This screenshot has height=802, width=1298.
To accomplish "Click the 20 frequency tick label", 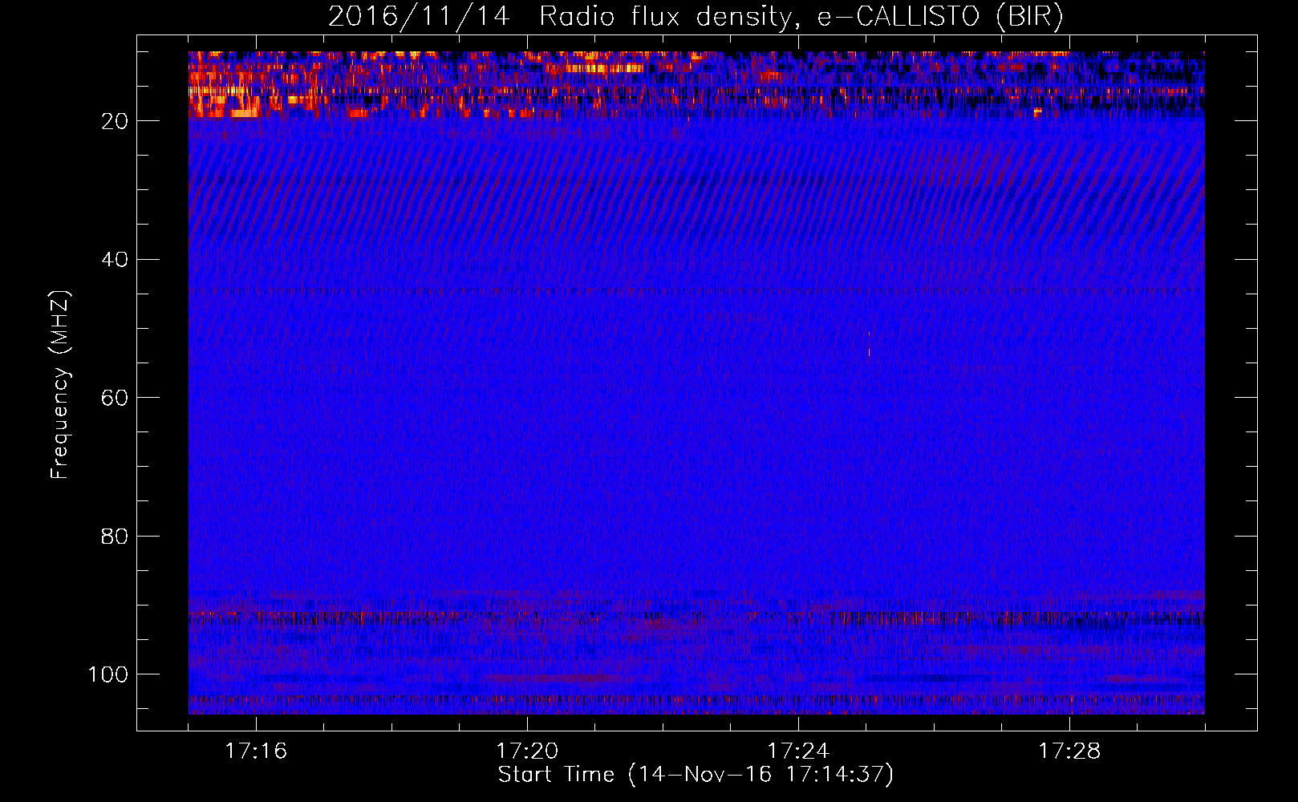I will click(x=116, y=121).
